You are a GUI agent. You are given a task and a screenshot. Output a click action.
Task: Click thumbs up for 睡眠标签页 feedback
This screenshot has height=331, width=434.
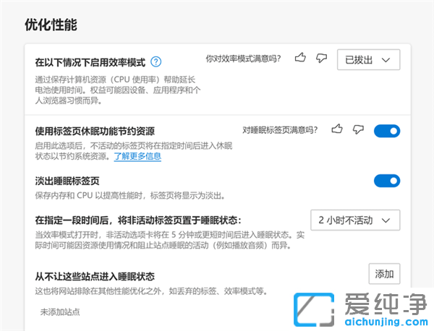336,129
